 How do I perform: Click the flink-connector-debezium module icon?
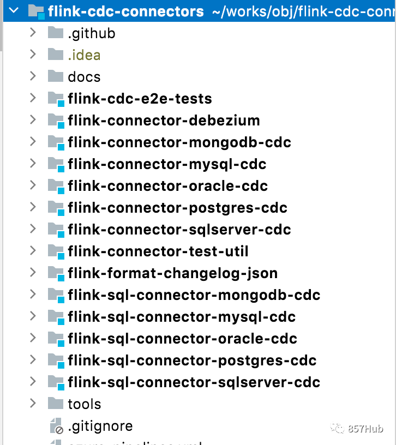point(56,121)
